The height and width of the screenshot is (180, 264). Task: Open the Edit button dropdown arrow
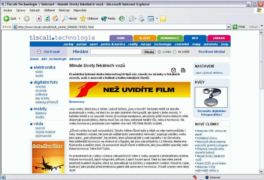pos(157,19)
